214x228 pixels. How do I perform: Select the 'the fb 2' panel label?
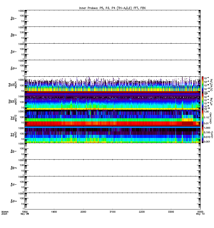(x=13, y=201)
